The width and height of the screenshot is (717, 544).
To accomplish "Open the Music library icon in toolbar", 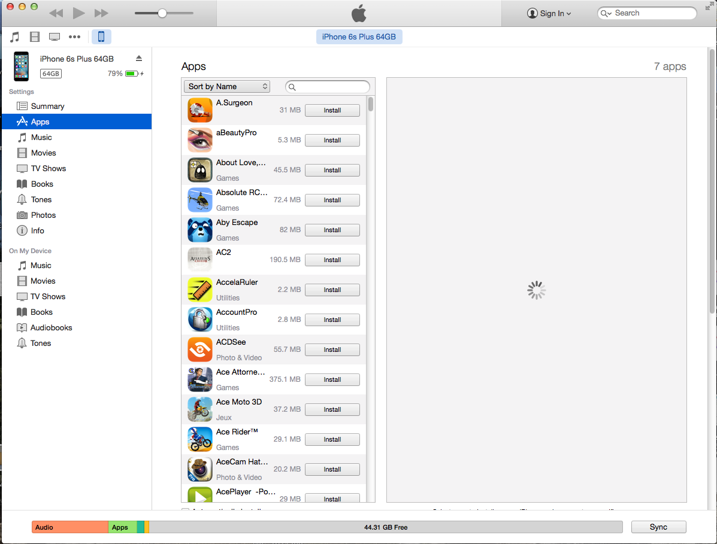I will pyautogui.click(x=15, y=37).
